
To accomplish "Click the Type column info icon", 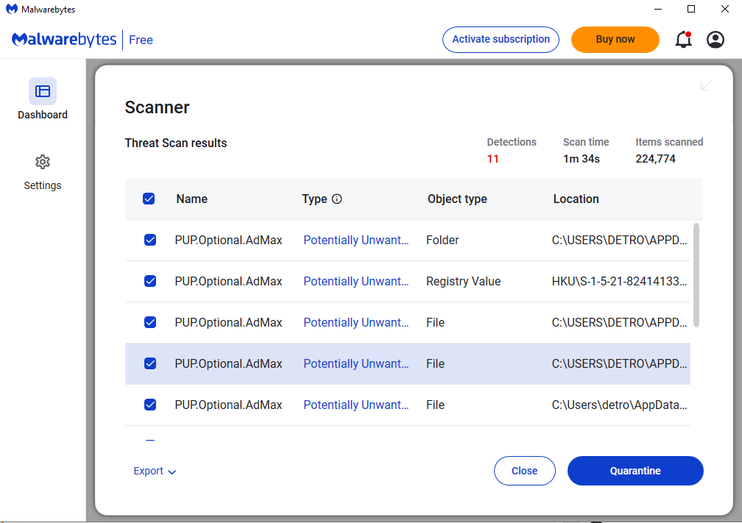I will [337, 199].
